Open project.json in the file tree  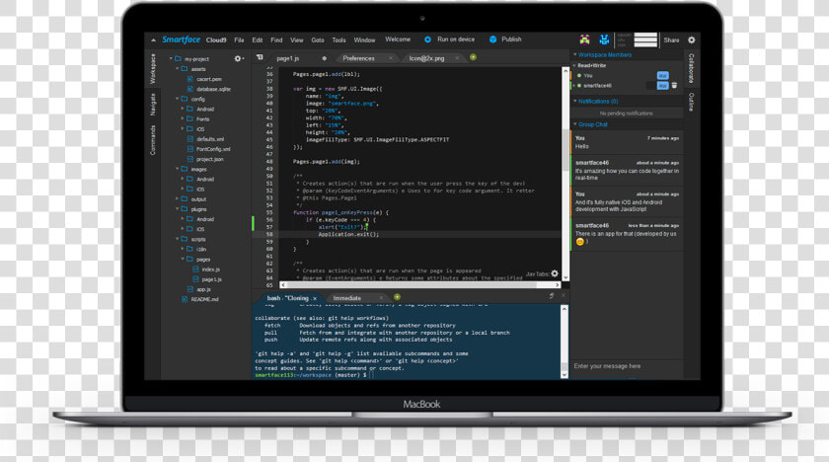point(210,159)
